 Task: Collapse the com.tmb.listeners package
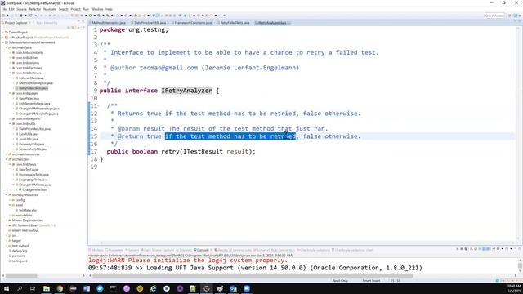point(10,73)
